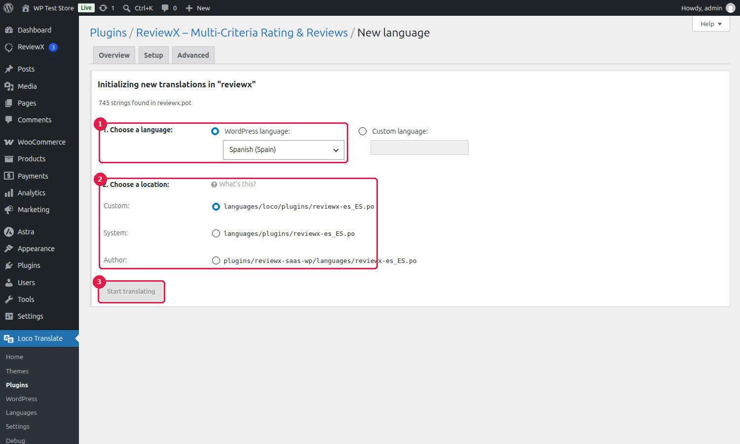
Task: Click the Start translating button
Action: pos(131,292)
